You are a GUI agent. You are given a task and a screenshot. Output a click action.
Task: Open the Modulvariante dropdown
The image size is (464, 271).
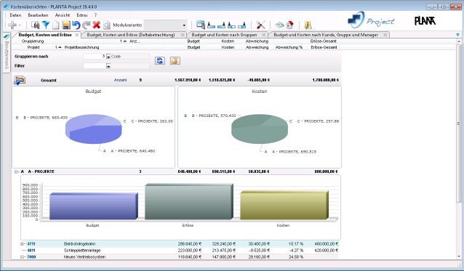pyautogui.click(x=184, y=25)
